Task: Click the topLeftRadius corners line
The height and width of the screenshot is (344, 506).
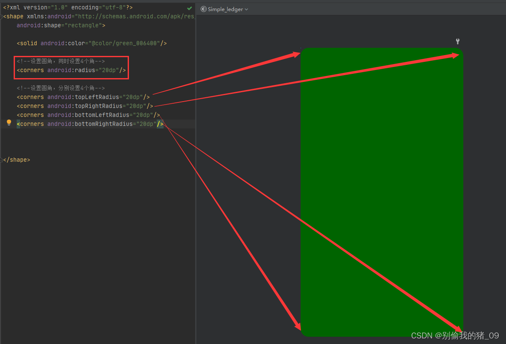Action: coord(83,97)
